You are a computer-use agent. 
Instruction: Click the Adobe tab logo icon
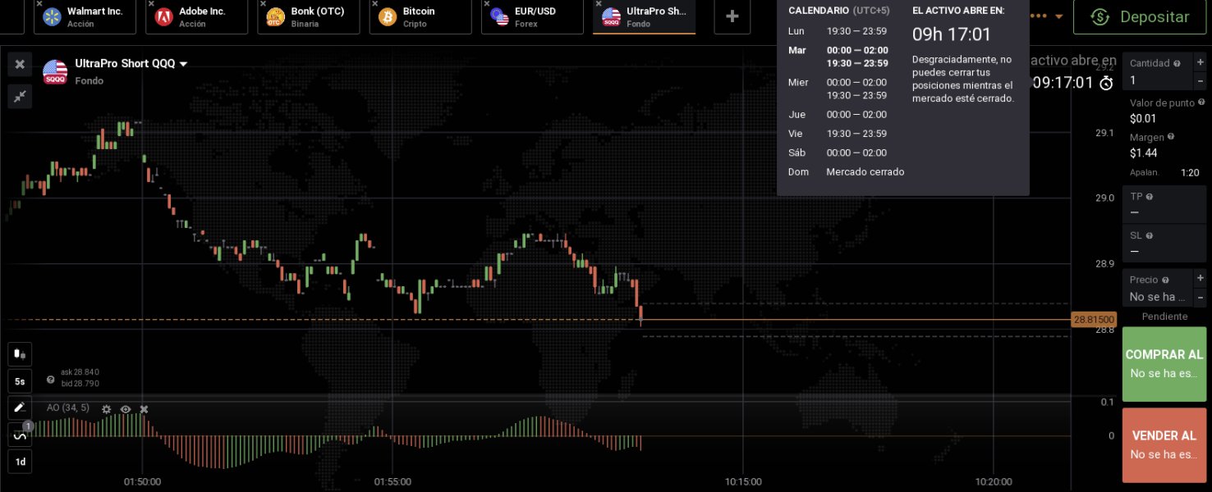point(164,16)
